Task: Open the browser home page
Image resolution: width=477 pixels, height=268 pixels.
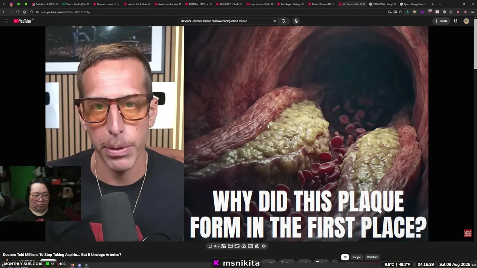Action: click(x=25, y=12)
